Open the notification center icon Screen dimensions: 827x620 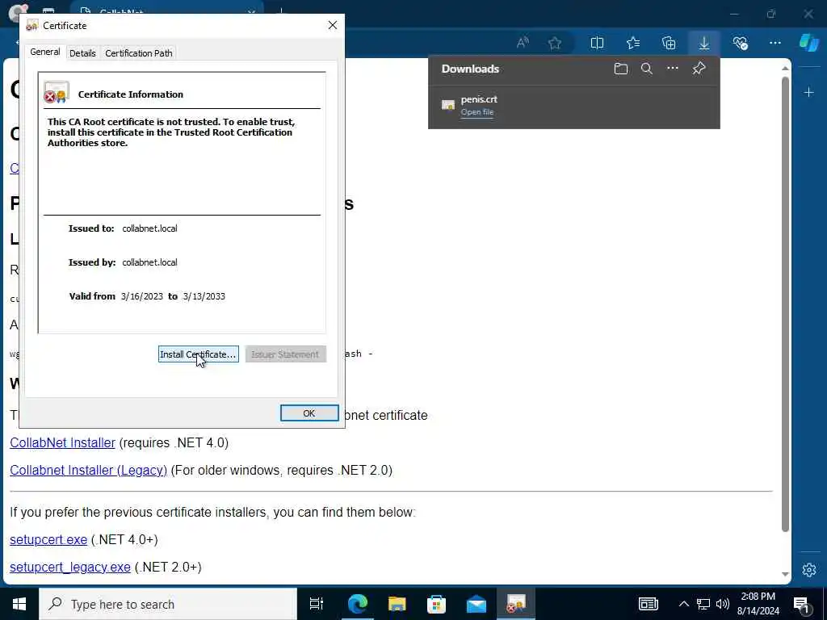point(802,605)
